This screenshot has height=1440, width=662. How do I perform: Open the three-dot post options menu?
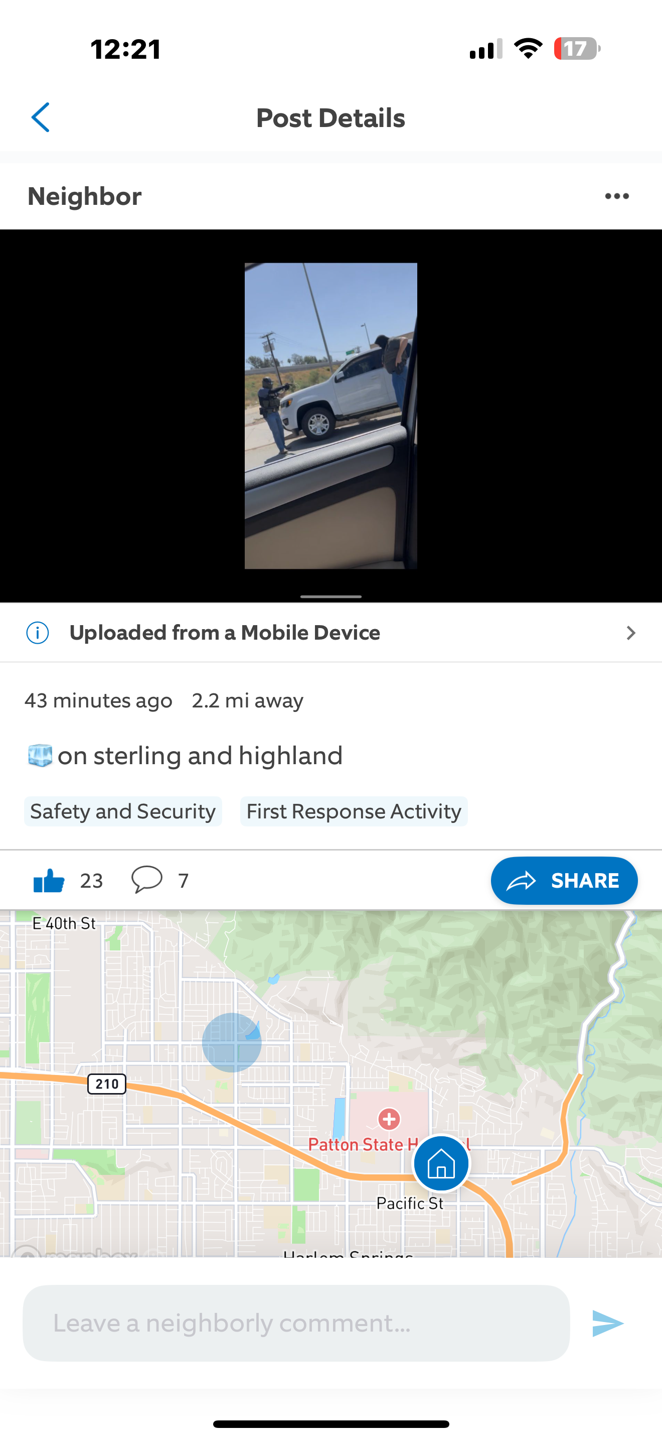617,196
